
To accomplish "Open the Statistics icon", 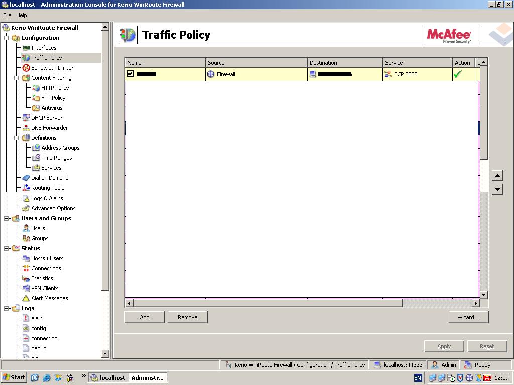I will (26, 278).
